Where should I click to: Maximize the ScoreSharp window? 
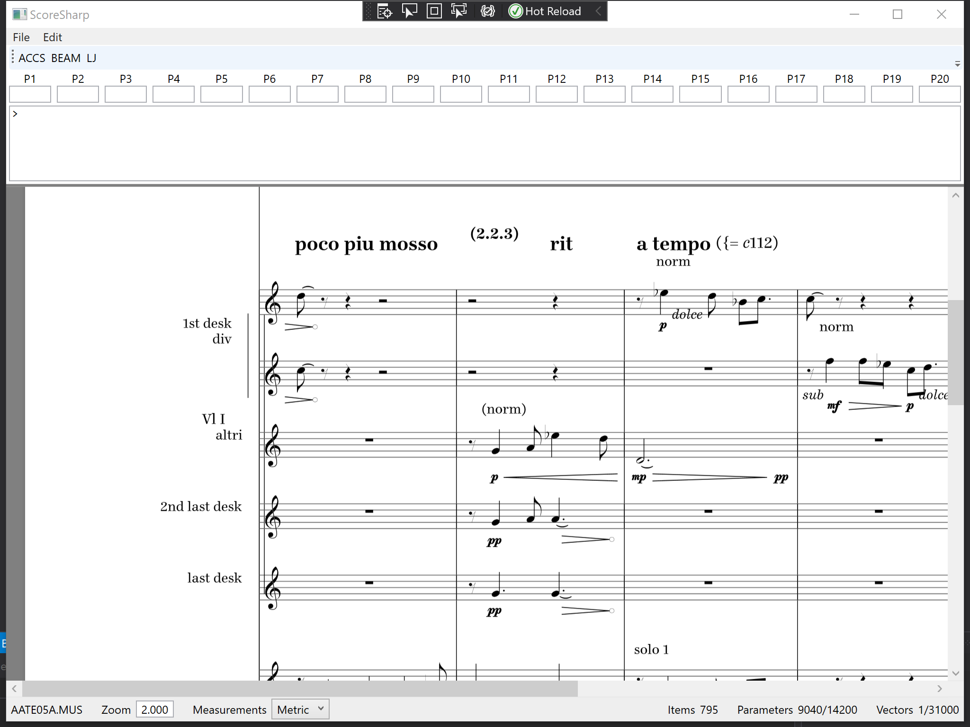[x=898, y=14]
